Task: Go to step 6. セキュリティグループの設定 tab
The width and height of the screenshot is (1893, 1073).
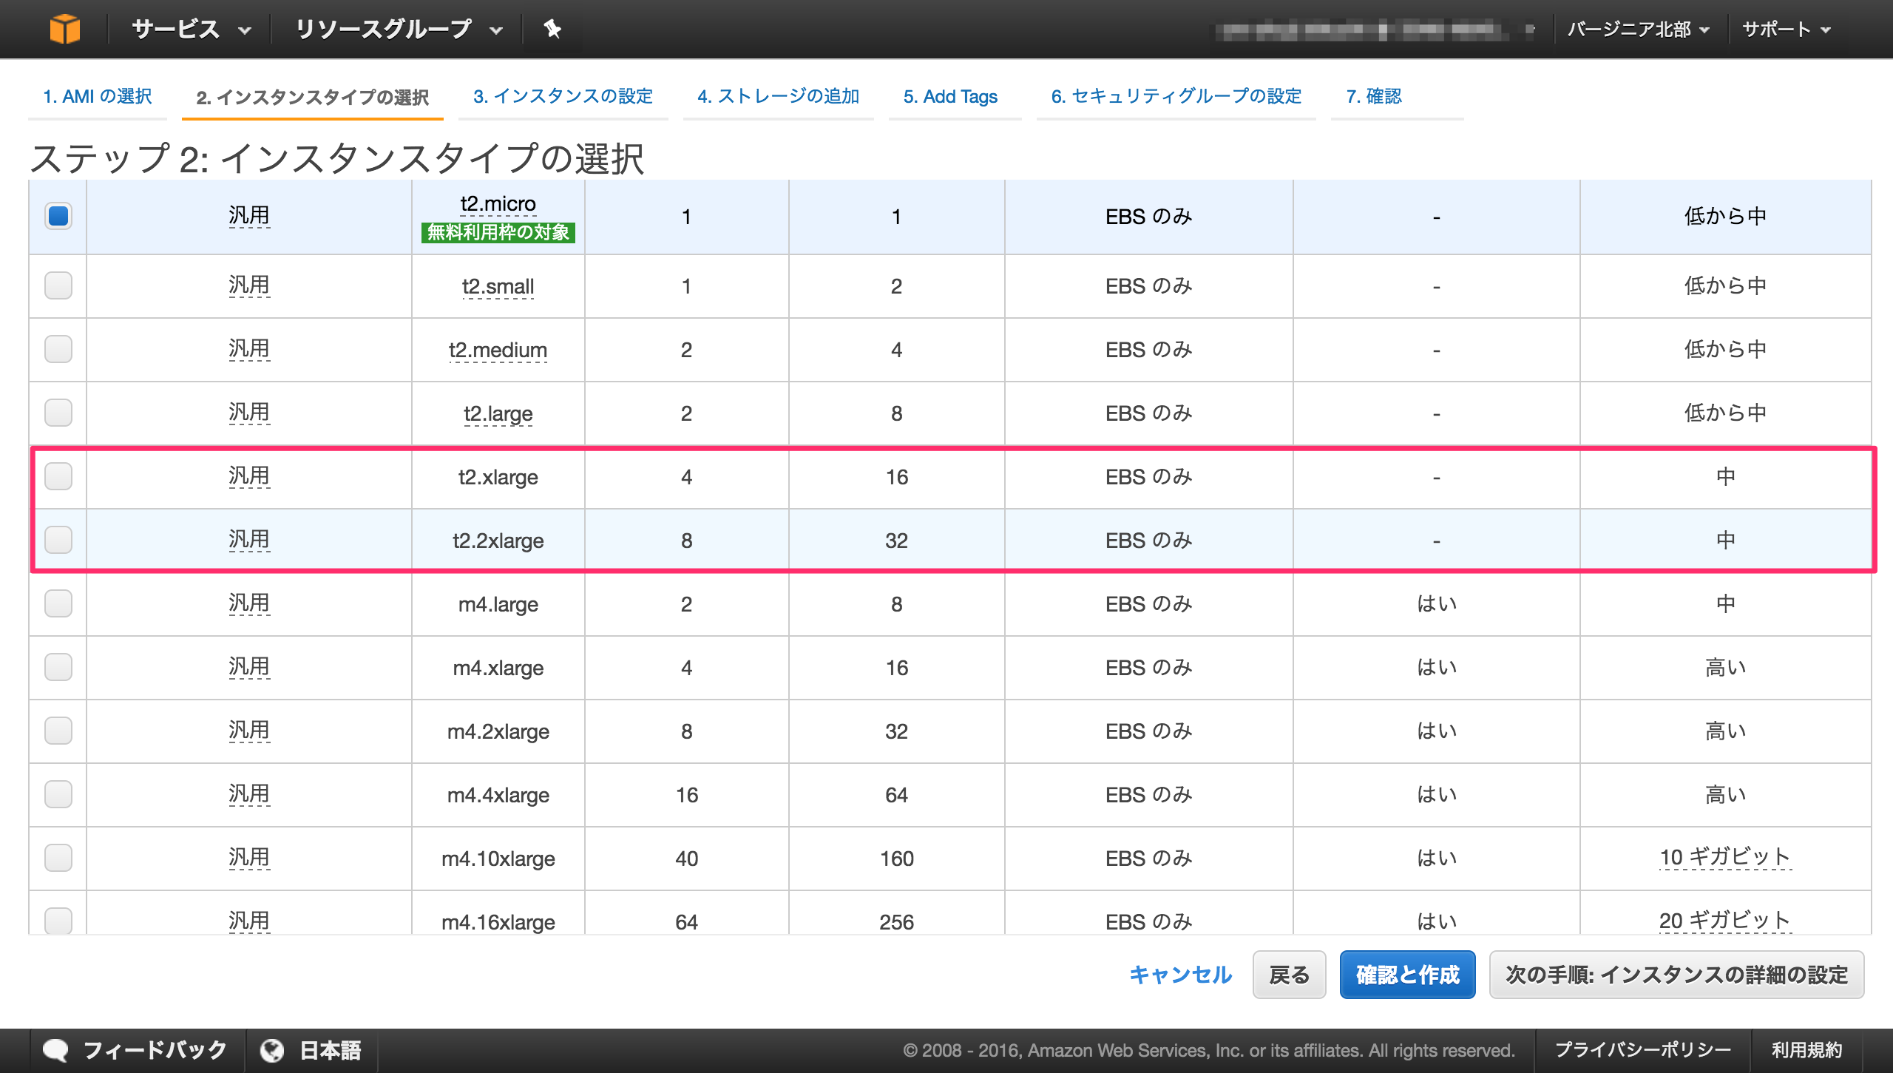Action: (x=1176, y=96)
